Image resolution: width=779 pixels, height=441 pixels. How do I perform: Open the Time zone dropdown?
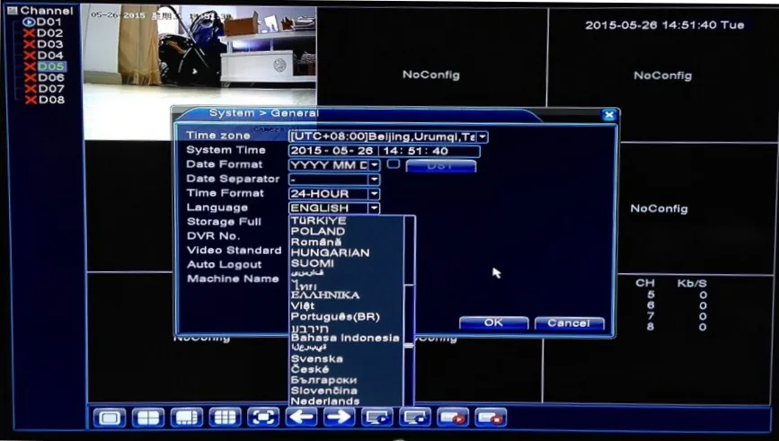[x=482, y=137]
